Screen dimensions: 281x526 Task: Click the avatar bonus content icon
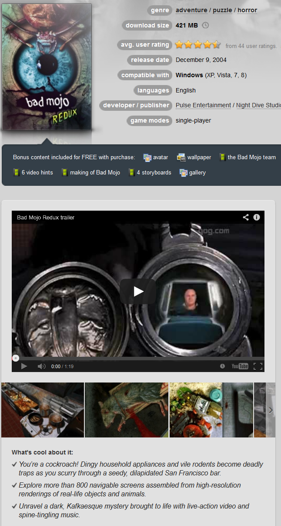click(147, 157)
